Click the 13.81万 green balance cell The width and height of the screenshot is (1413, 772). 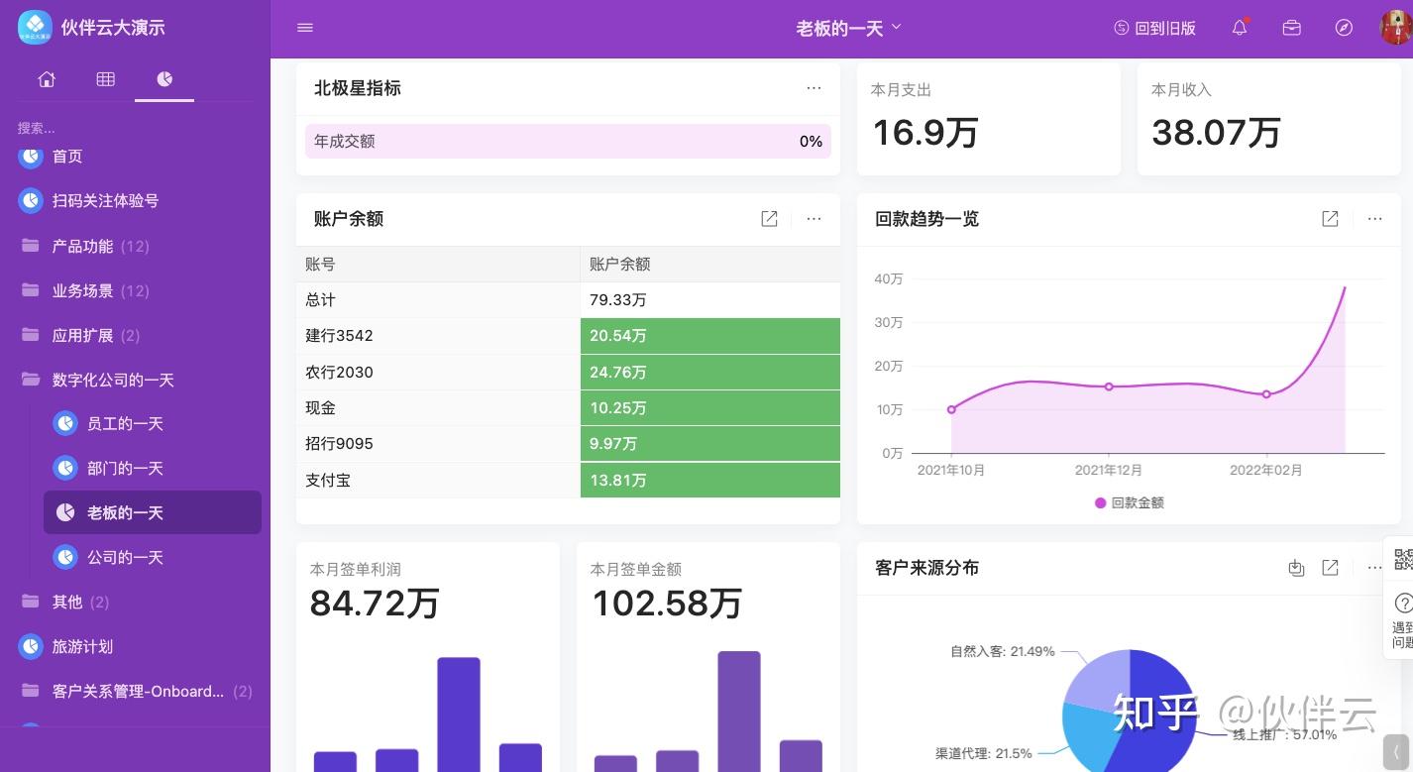point(710,481)
